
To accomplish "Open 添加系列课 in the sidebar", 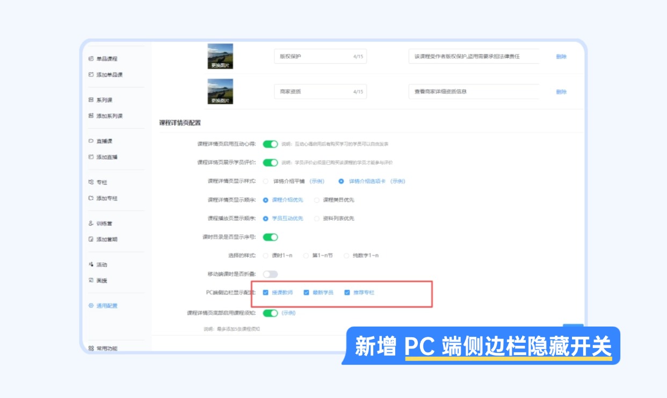I will click(x=109, y=116).
